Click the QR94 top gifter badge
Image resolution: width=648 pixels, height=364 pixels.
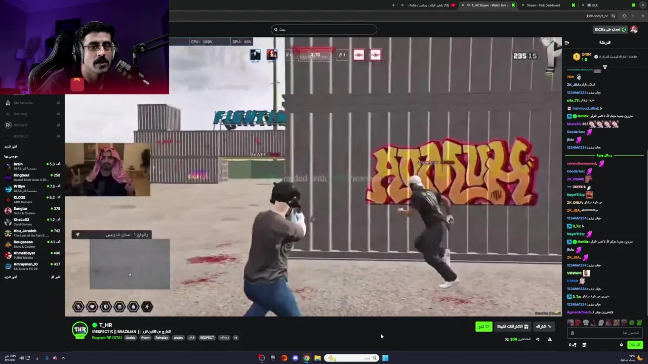coord(583,56)
